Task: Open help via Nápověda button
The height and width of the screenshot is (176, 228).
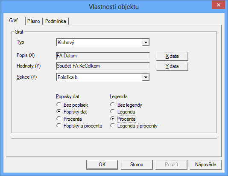Action: click(206, 165)
